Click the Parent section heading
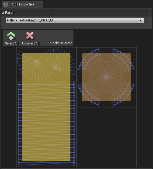This screenshot has width=153, height=169. click(10, 13)
